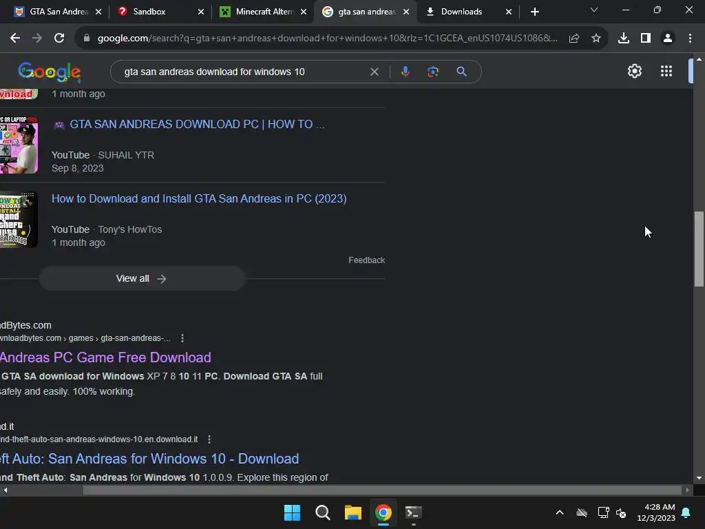Click the vertical page scrollbar thumb
Screen dimensions: 705x529
[x=699, y=248]
